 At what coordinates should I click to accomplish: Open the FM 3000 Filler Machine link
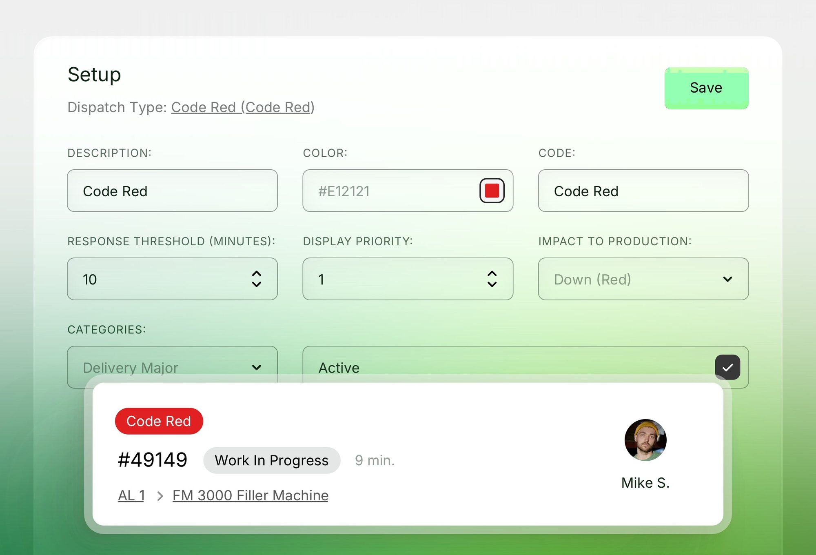pyautogui.click(x=251, y=495)
